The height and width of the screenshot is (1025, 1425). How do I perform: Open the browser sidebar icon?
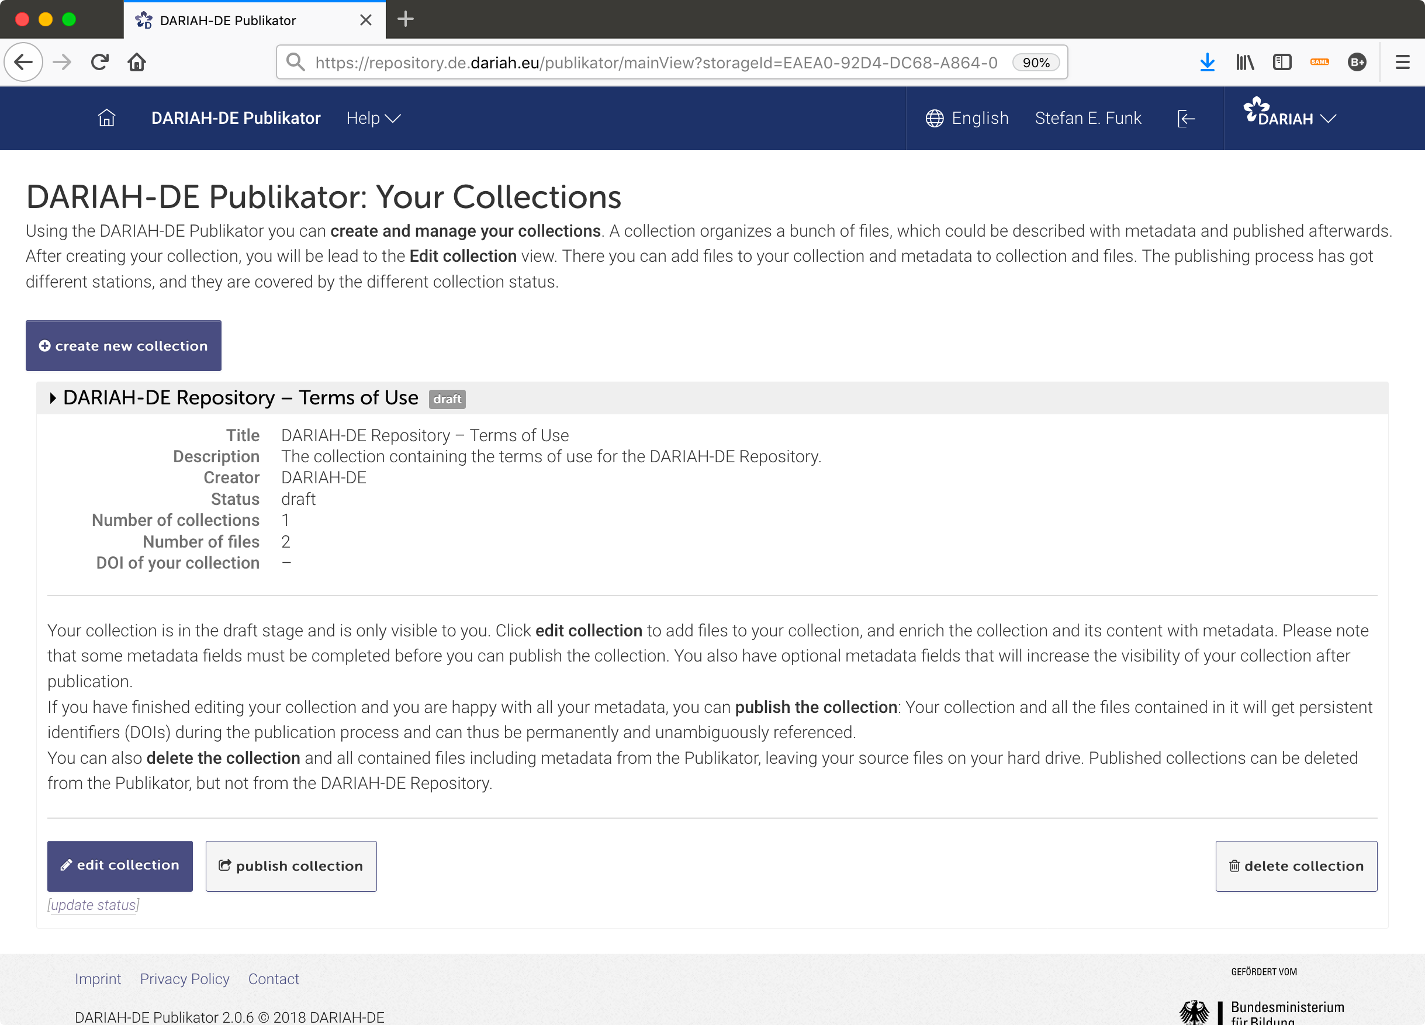point(1282,62)
